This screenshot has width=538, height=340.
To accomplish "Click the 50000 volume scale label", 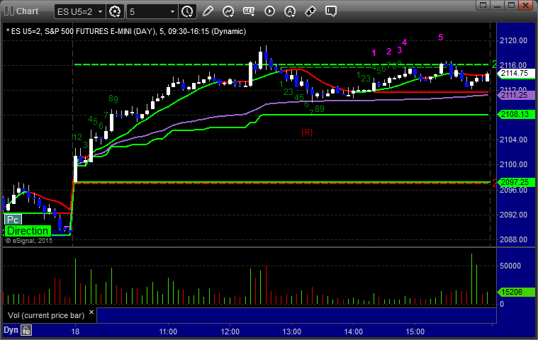I will 510,266.
